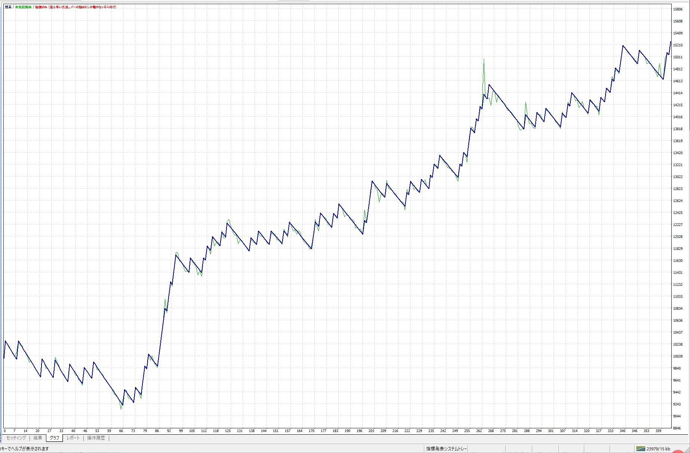
Task: Click trade number 203 on the horizontal axis
Action: point(371,431)
